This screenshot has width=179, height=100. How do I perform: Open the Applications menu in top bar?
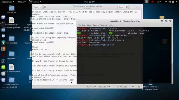click(x=8, y=2)
